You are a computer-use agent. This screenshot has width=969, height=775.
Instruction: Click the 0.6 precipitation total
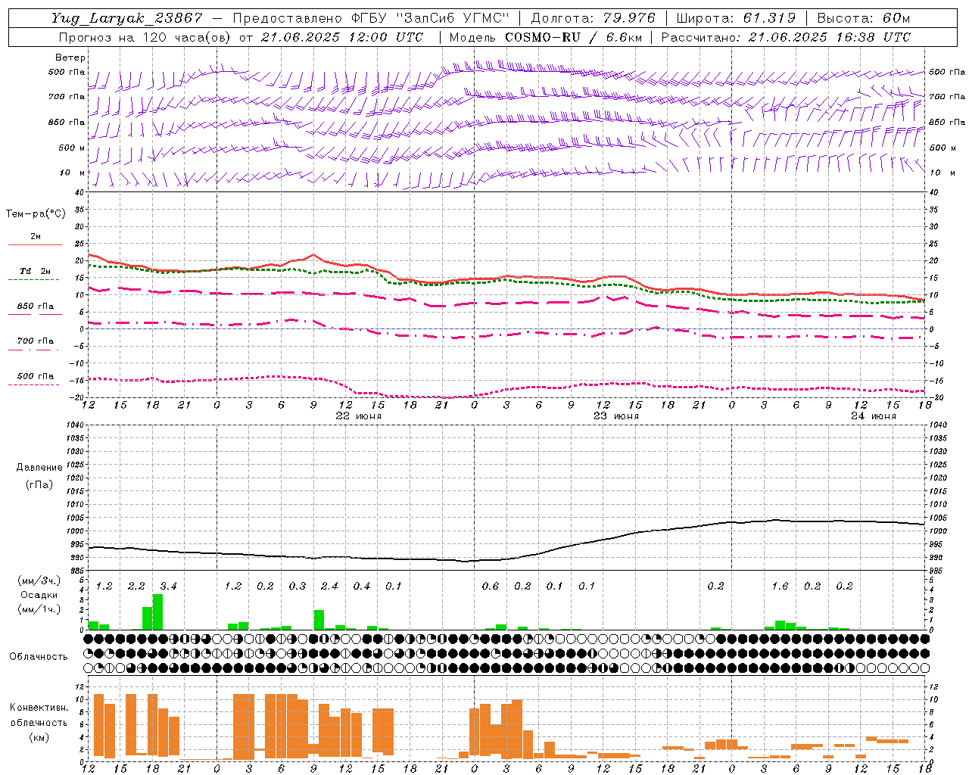pyautogui.click(x=491, y=586)
